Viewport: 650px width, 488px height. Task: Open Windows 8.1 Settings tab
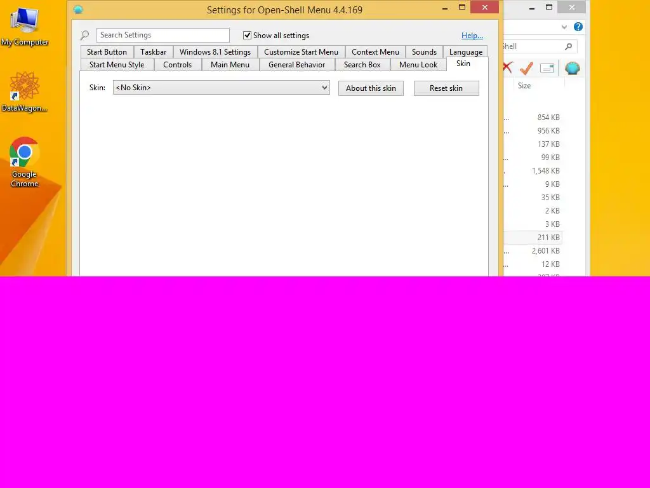215,52
